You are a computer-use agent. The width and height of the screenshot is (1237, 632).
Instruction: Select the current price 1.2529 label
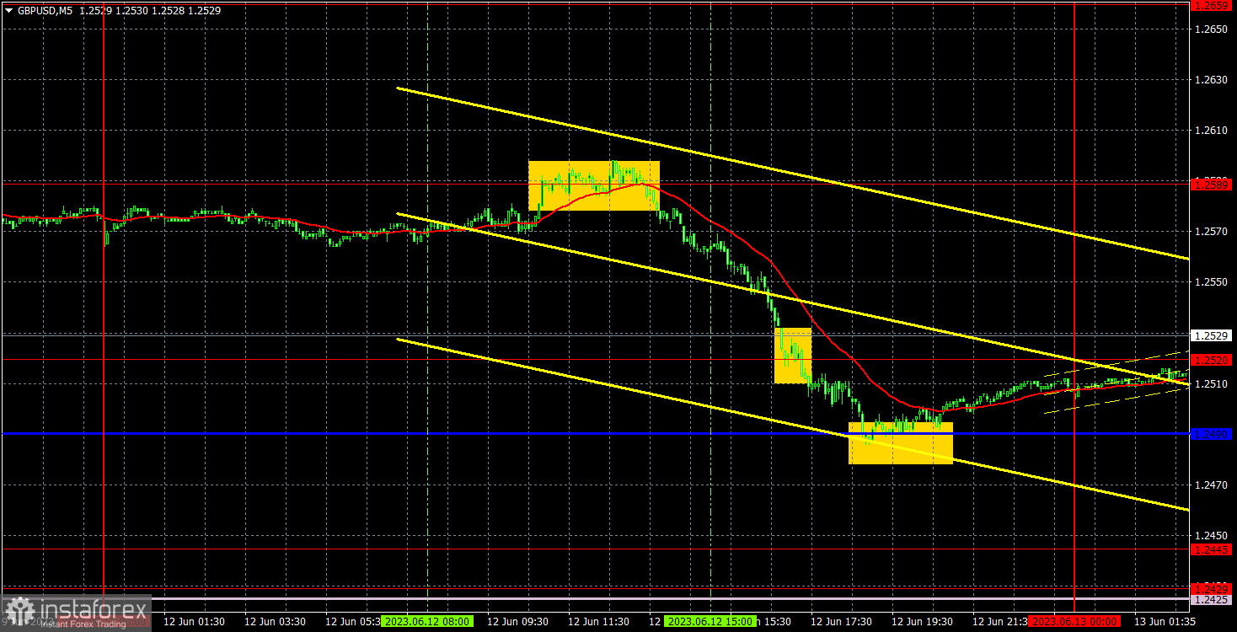(x=1213, y=335)
